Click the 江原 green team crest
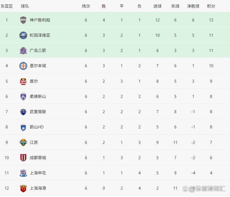The width and height of the screenshot is (230, 197). point(23,143)
